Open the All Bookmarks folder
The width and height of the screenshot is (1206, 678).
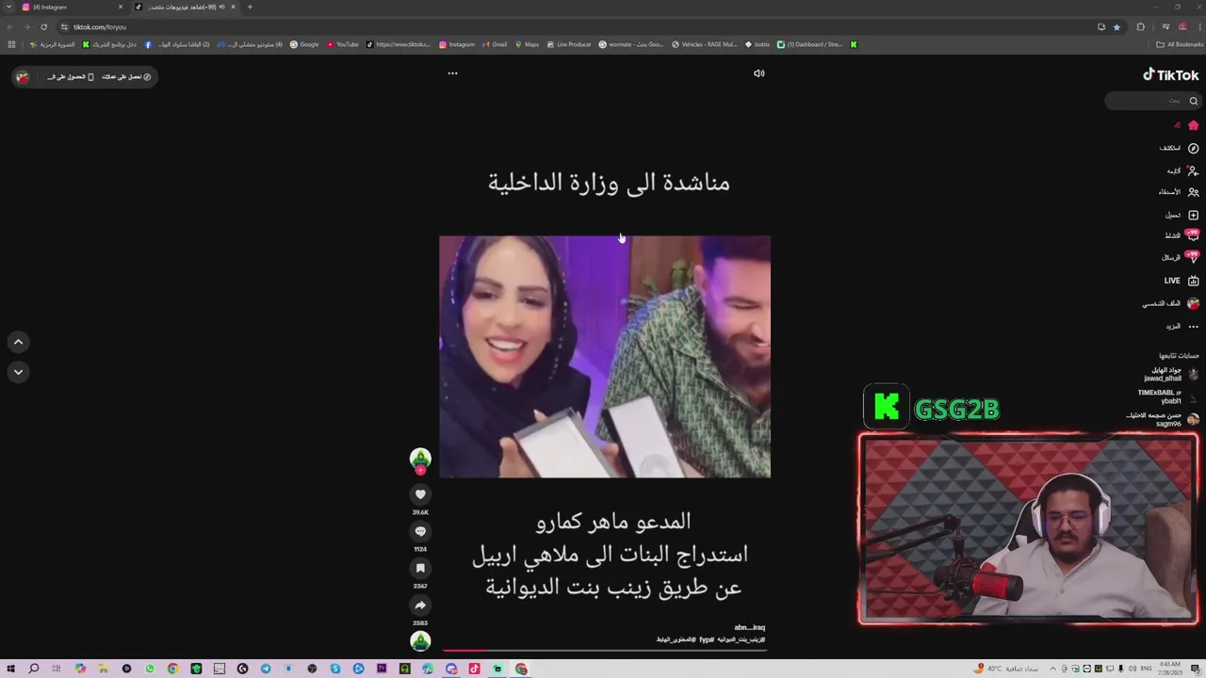point(1180,44)
